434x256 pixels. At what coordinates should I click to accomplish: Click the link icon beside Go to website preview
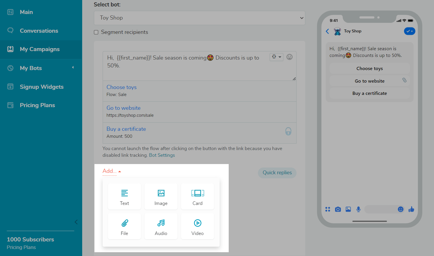pyautogui.click(x=404, y=80)
